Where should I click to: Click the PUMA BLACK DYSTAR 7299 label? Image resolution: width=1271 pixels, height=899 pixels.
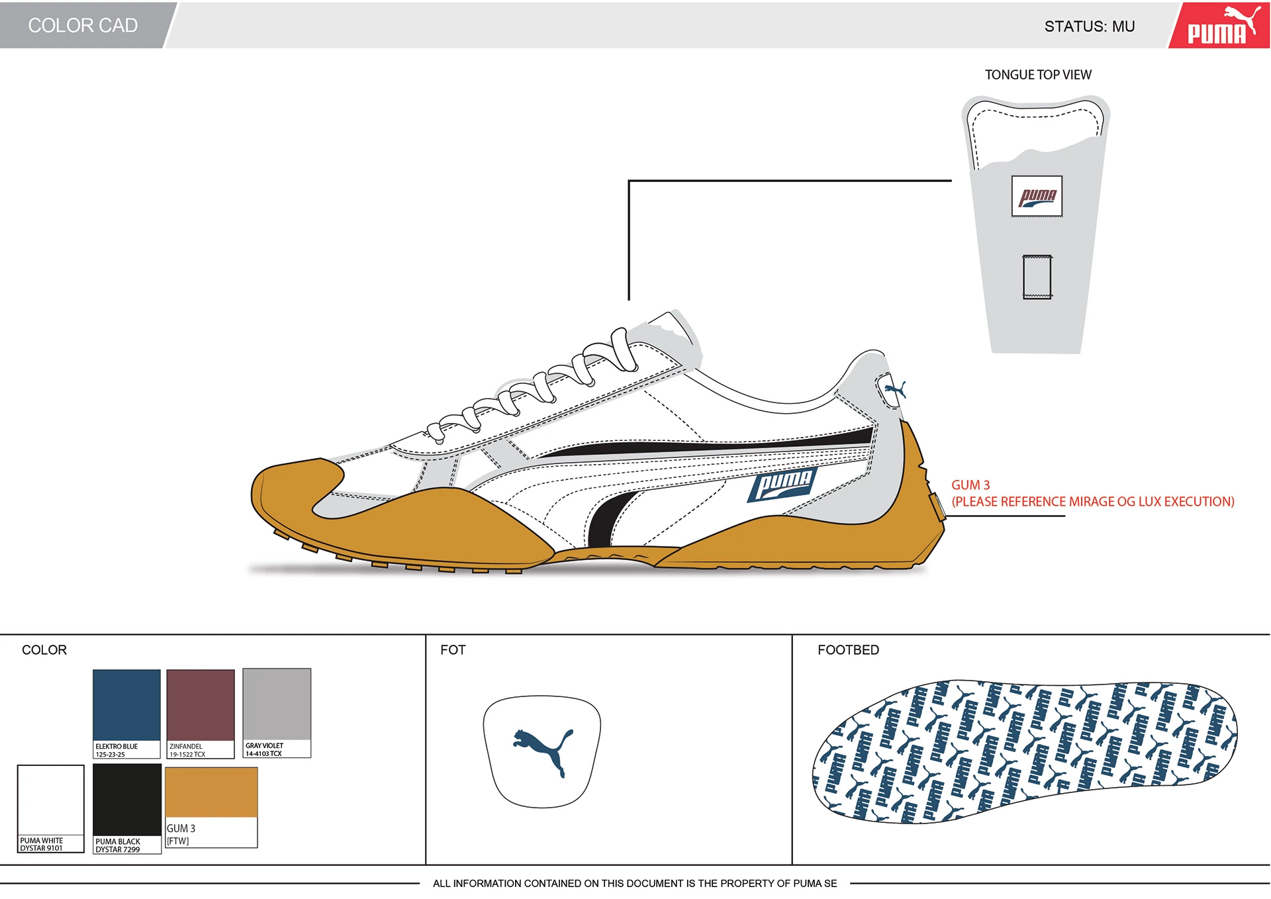[x=118, y=845]
